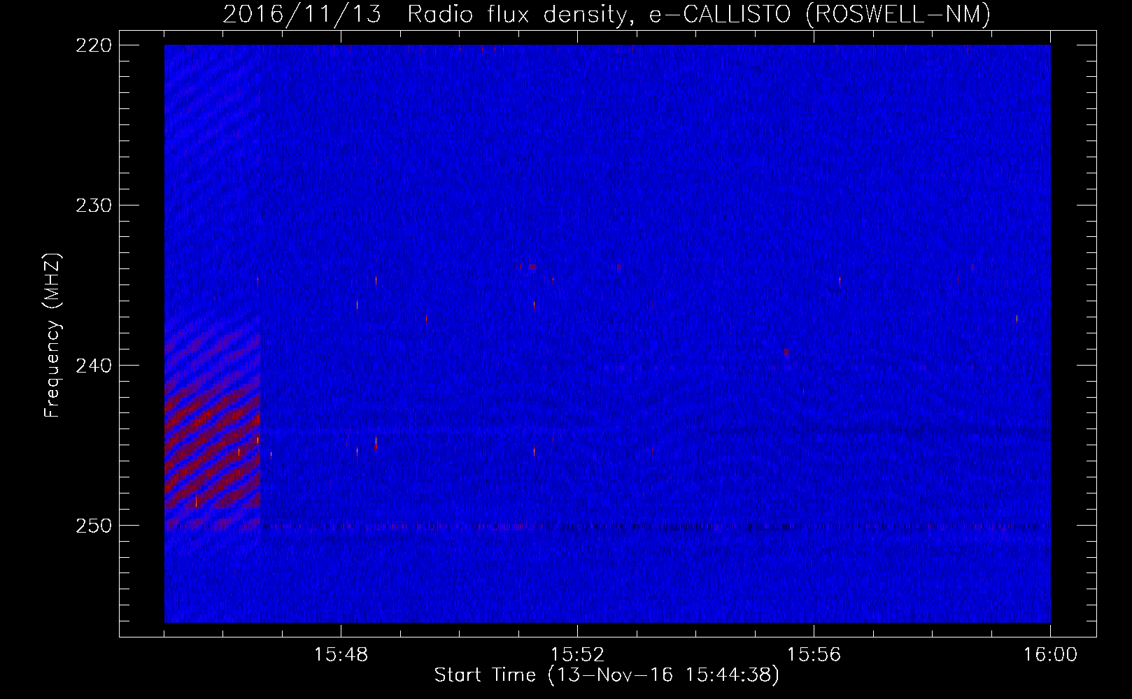This screenshot has width=1132, height=699.
Task: Click the 250 frequency tick label
Action: pos(93,525)
